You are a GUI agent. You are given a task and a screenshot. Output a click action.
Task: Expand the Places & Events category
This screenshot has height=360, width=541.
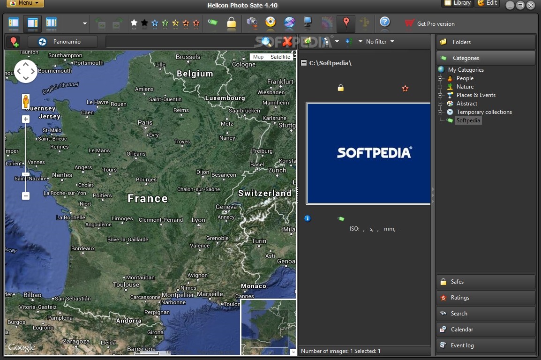[x=440, y=95]
